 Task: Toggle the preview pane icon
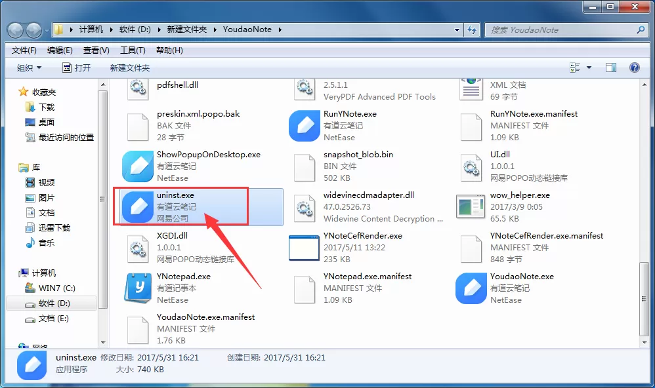coord(611,68)
